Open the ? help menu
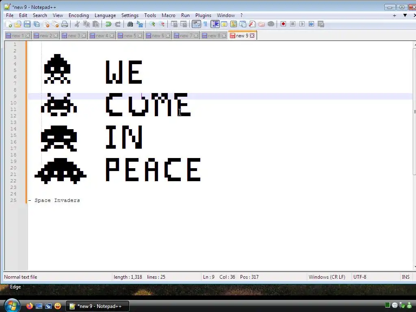The width and height of the screenshot is (416, 312). click(241, 15)
